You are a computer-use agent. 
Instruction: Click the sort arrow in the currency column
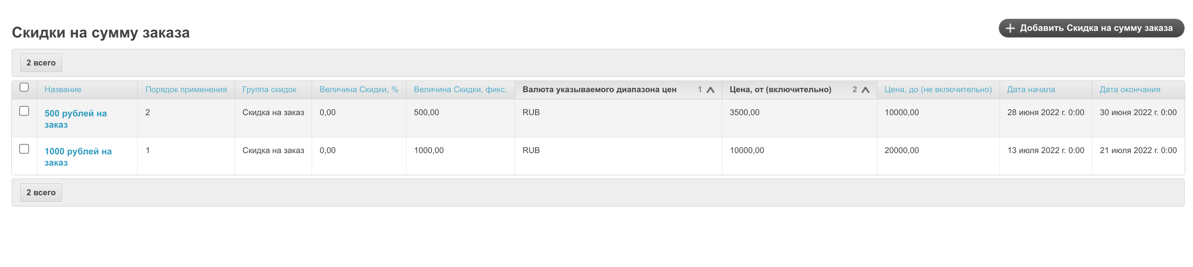710,90
